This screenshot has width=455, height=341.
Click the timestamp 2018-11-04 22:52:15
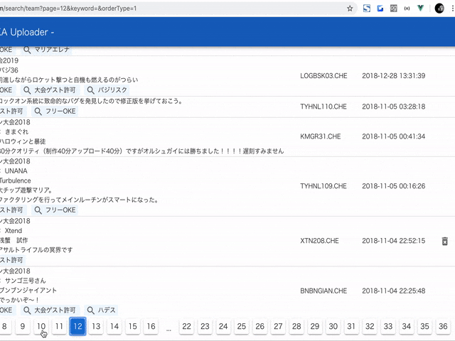(393, 241)
